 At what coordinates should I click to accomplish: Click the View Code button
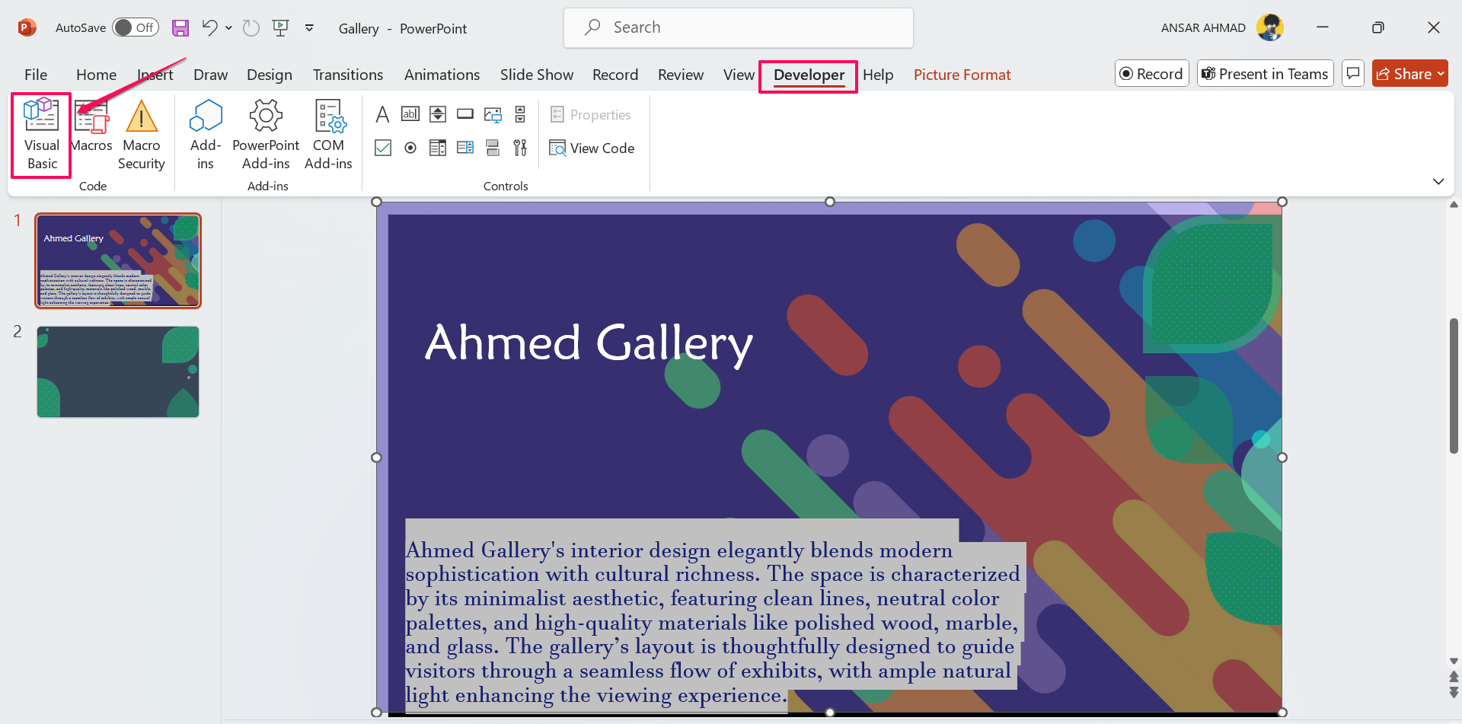(592, 148)
